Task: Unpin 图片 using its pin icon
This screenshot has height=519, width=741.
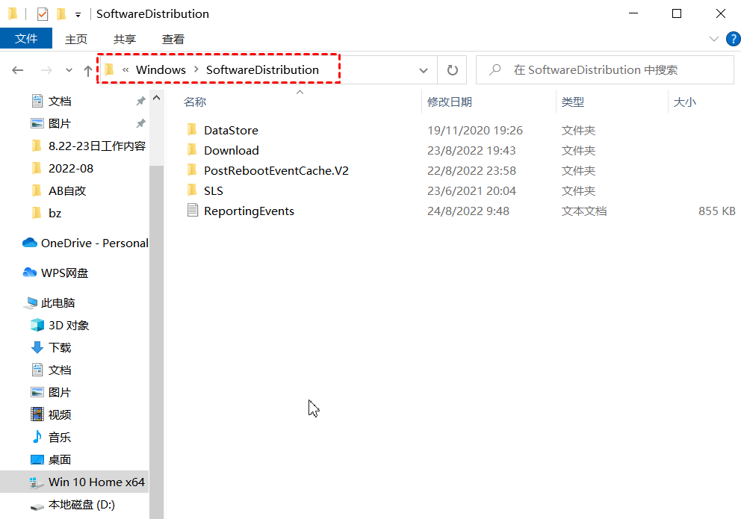Action: [141, 123]
